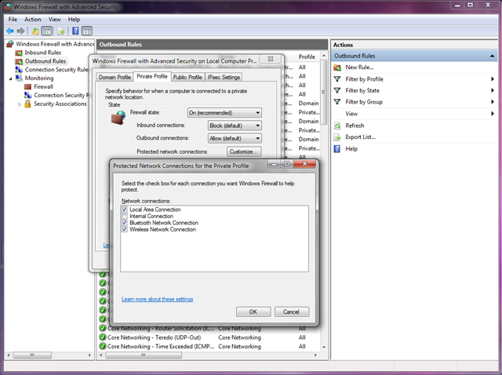Uncheck Local Area Connection checkbox

[125, 210]
